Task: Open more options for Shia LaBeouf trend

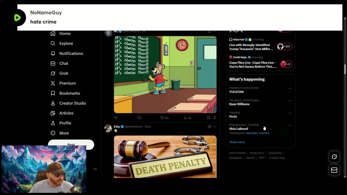Action: [x=290, y=125]
